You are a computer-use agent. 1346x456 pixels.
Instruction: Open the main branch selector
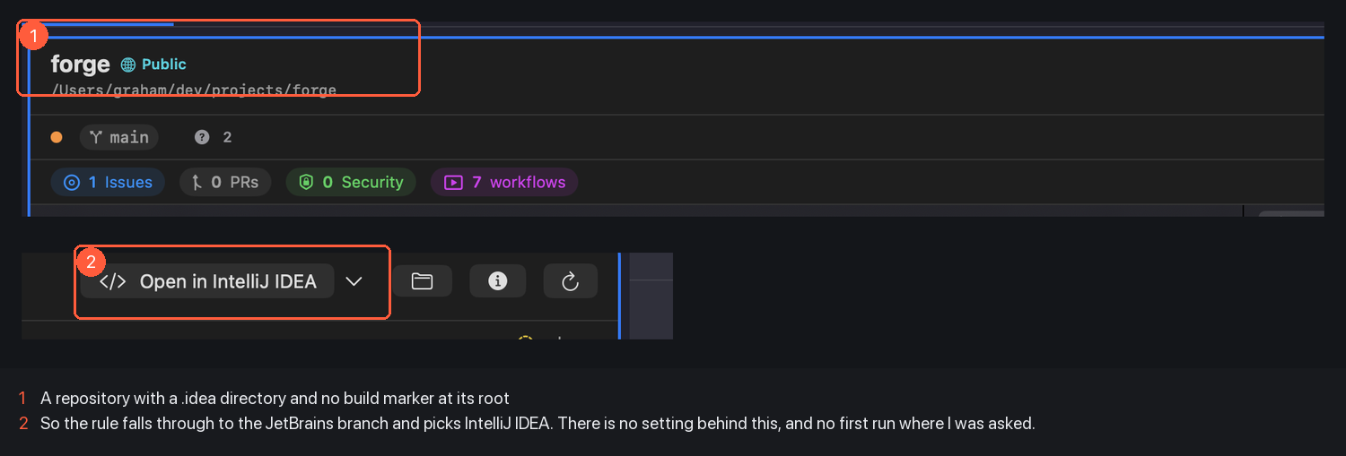(119, 137)
